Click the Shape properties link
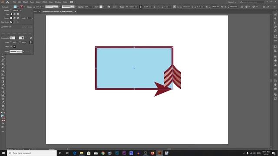 (x=122, y=7)
